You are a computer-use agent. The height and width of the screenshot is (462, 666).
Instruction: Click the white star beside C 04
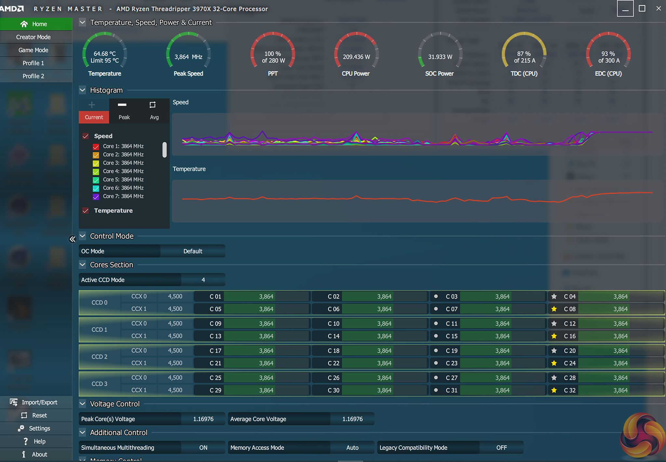pos(554,296)
